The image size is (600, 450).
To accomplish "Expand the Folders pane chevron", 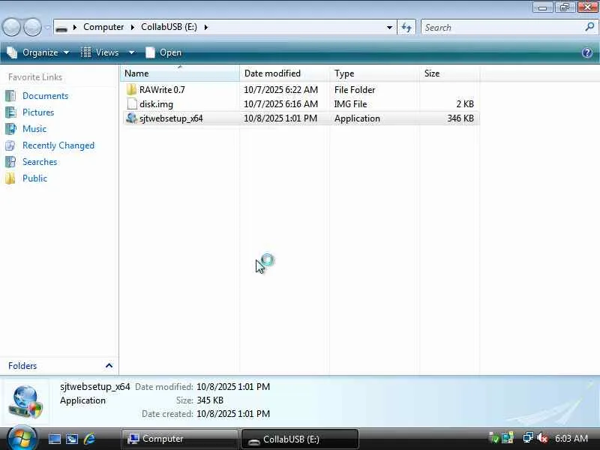I will pyautogui.click(x=109, y=366).
